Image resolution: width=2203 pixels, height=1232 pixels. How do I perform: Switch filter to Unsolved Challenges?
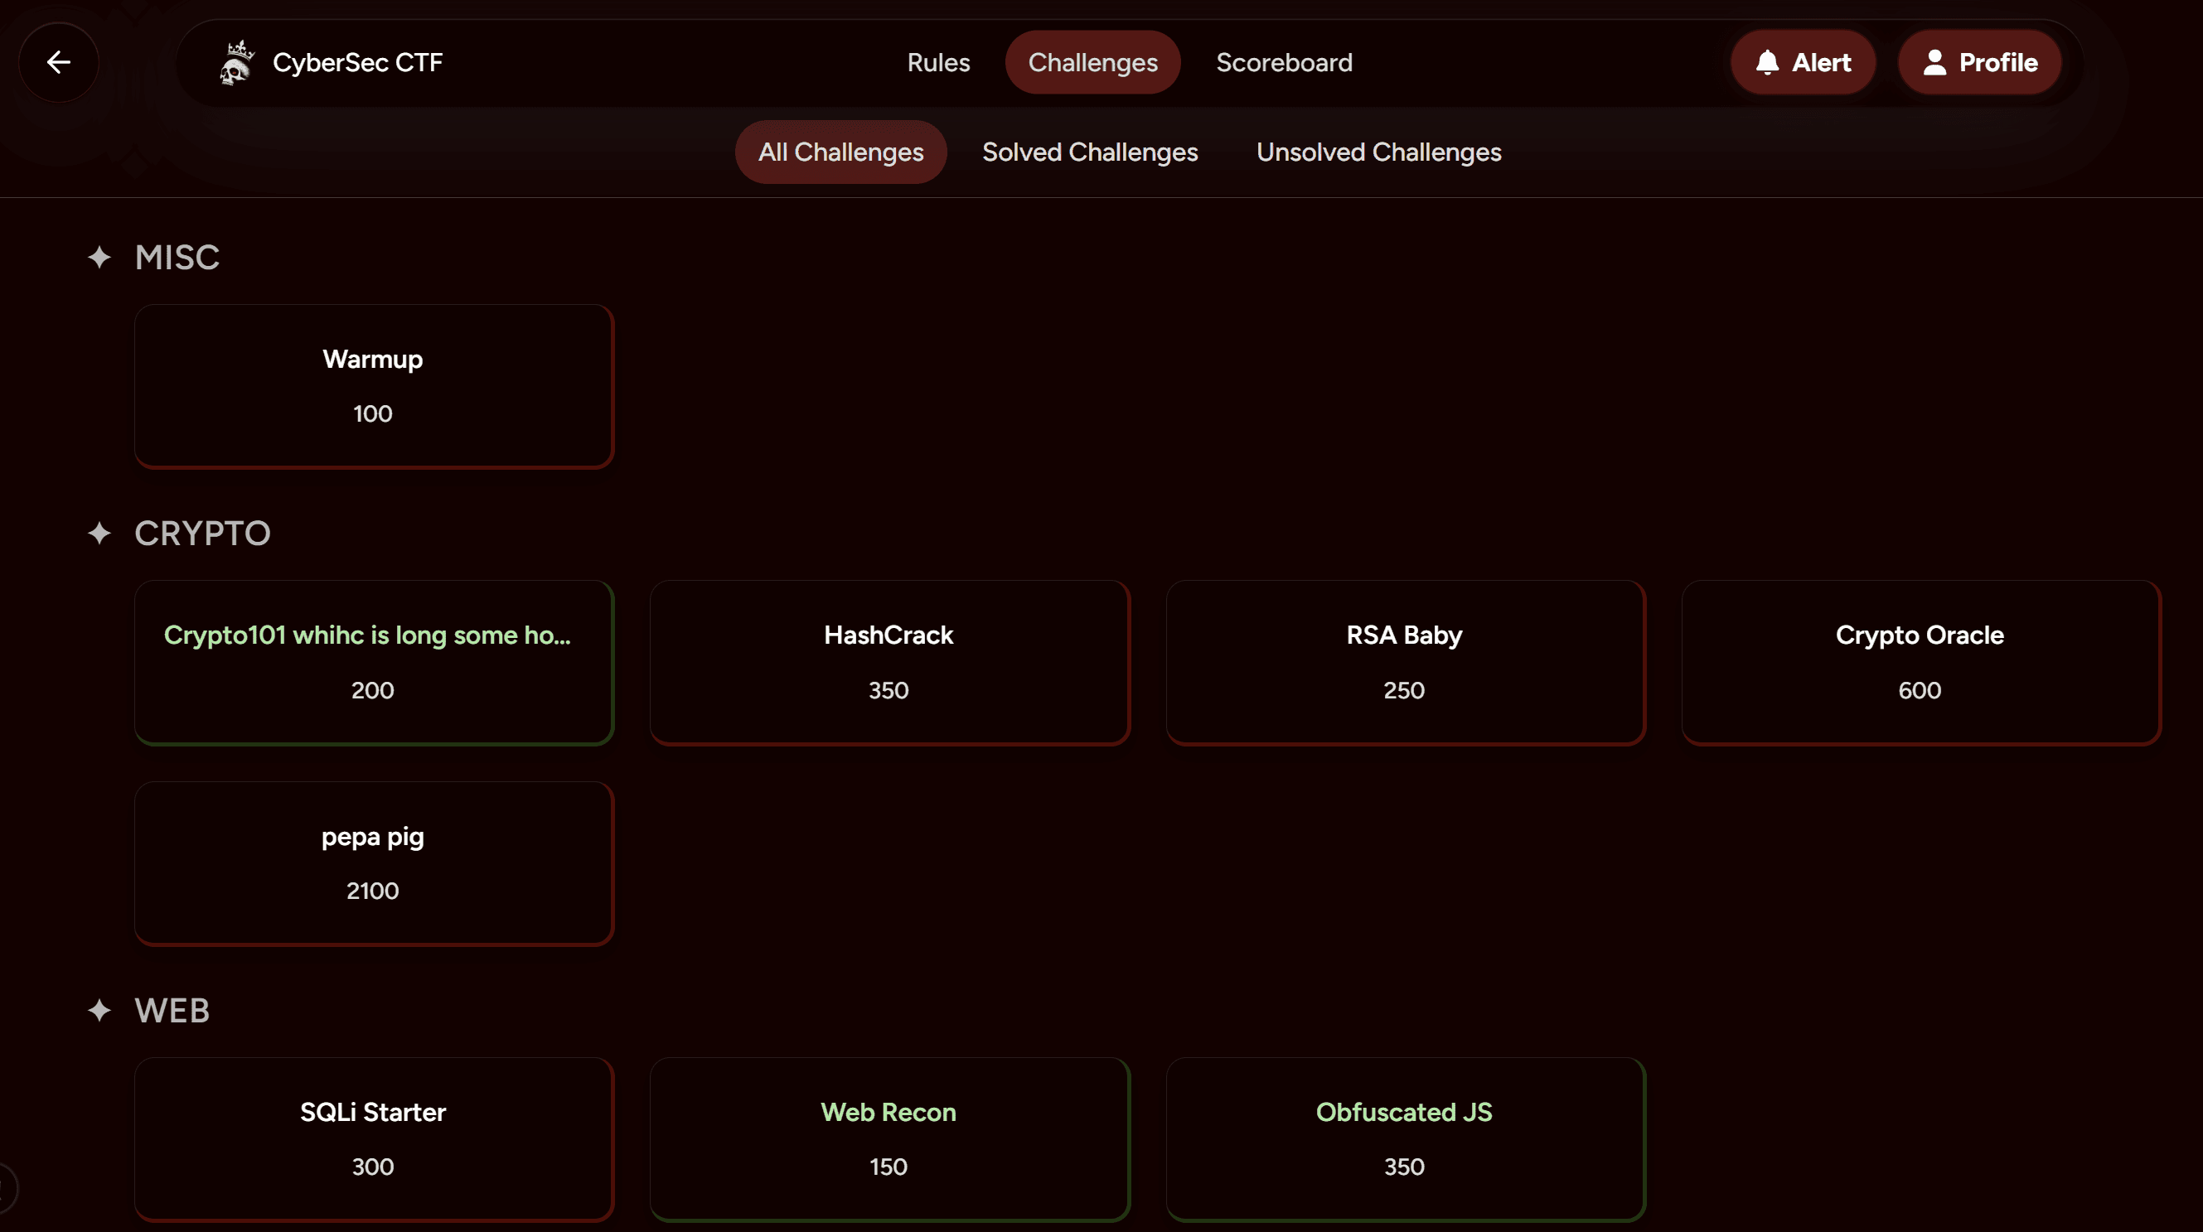click(1377, 152)
